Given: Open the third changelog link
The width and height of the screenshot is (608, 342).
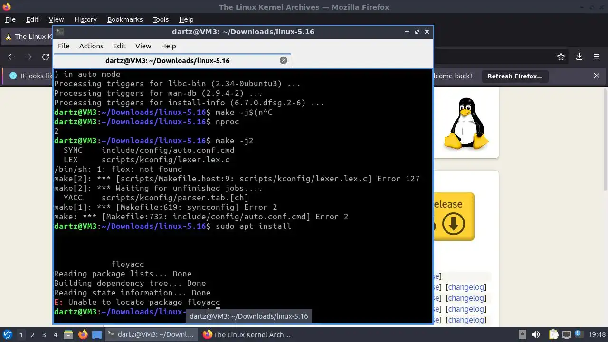Looking at the screenshot, I should coord(466,309).
